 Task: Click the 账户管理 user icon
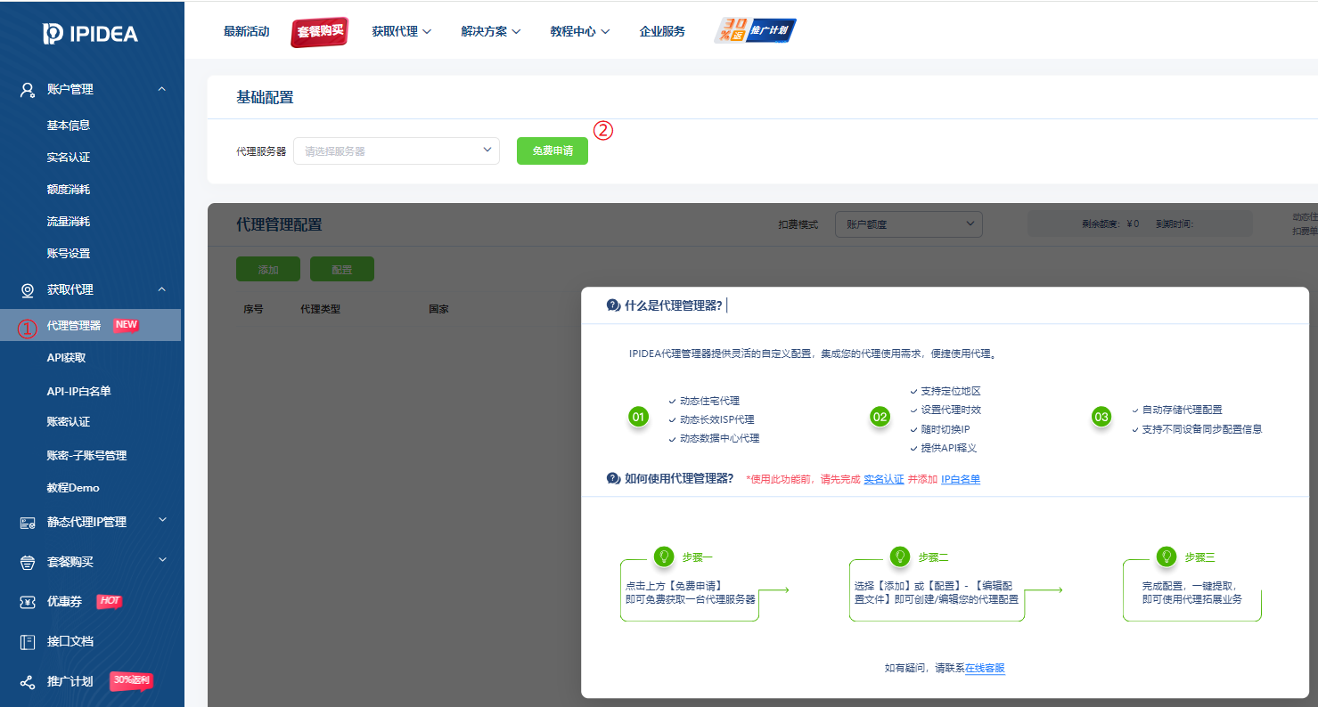[x=28, y=89]
